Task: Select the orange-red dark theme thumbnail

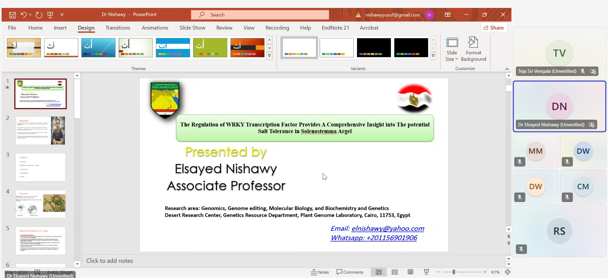Action: tap(247, 47)
